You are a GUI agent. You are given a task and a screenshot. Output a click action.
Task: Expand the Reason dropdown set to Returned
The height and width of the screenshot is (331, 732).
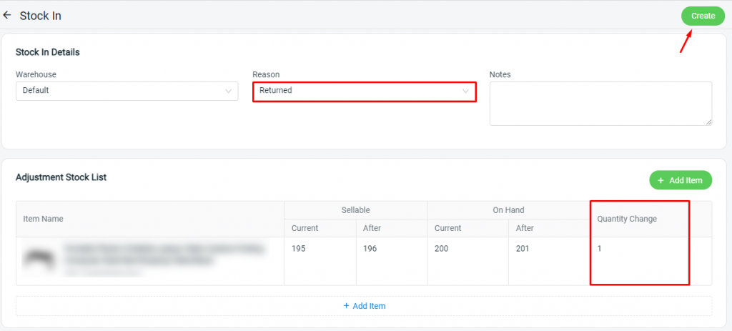pos(364,92)
